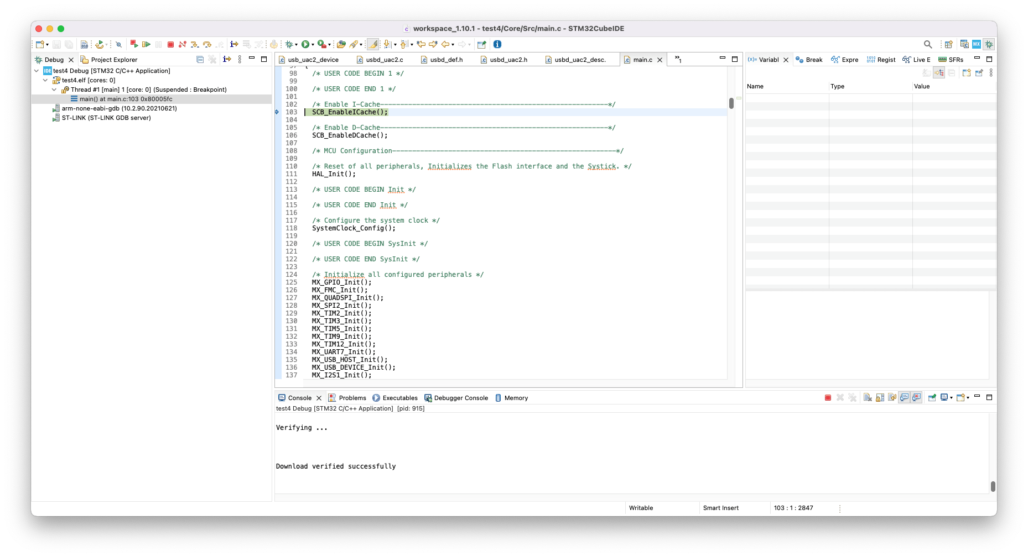Toggle Show Logical Structure in Variables view

pyautogui.click(x=939, y=72)
